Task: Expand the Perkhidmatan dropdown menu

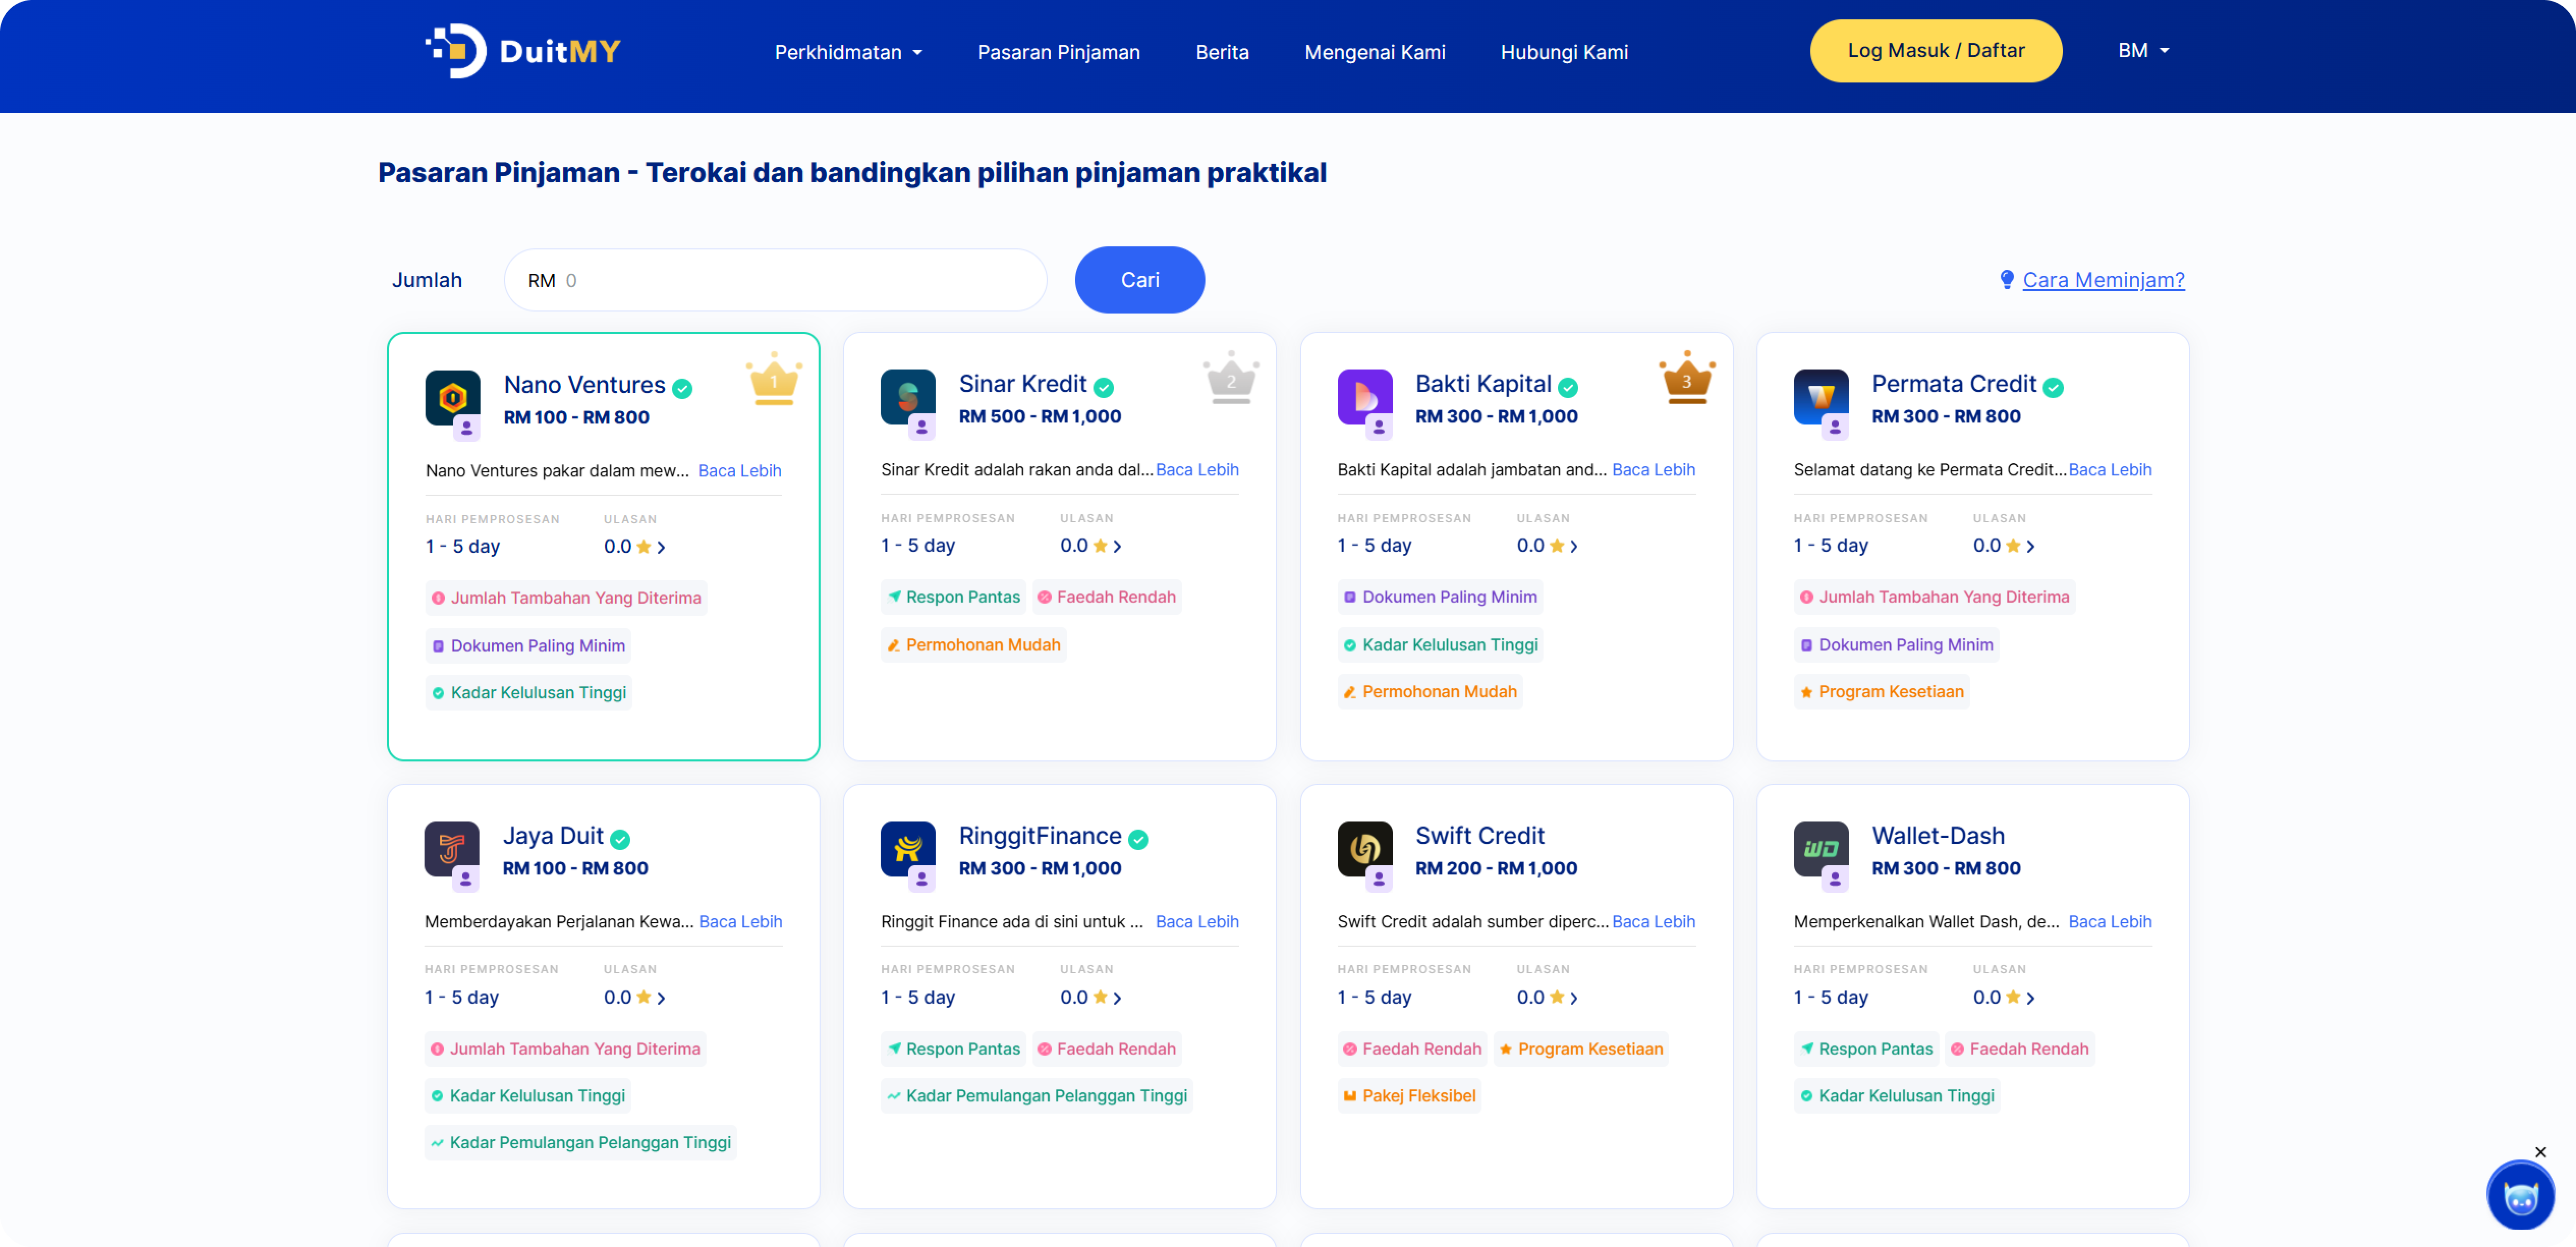Action: tap(848, 52)
